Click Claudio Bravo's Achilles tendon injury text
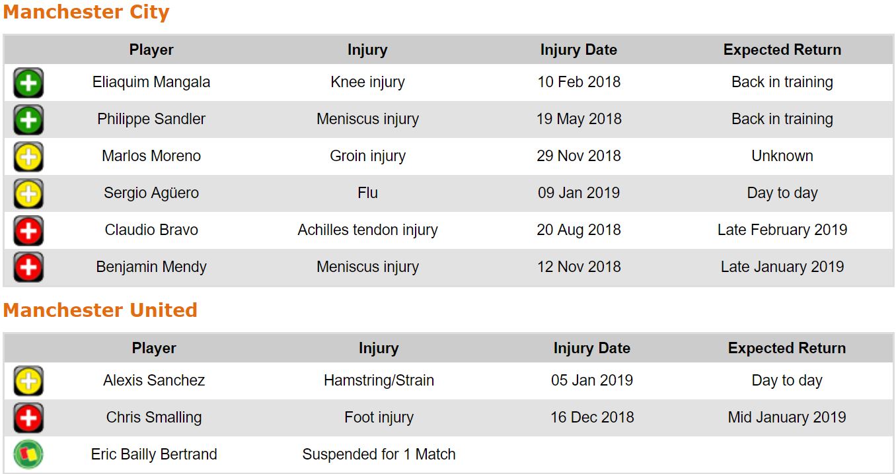896x474 pixels. [367, 230]
